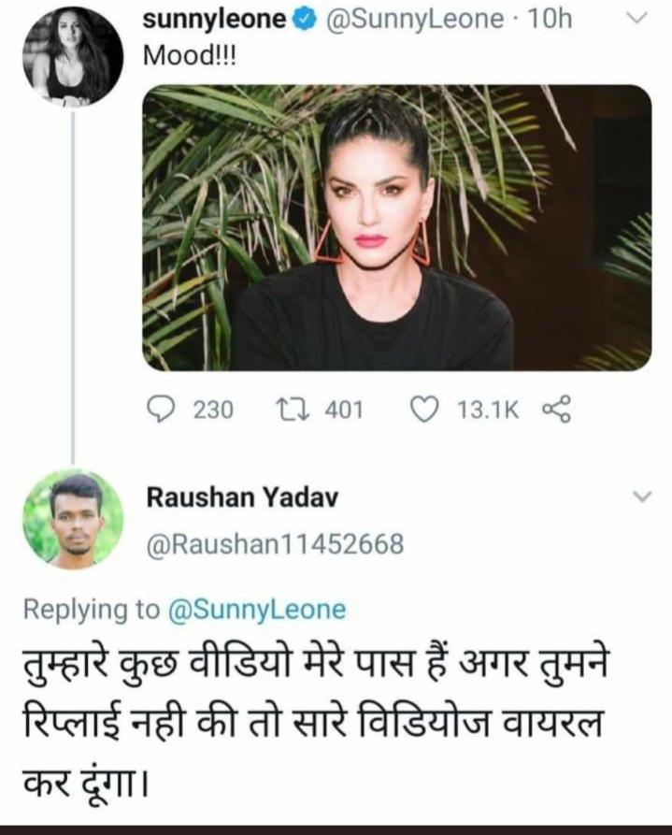Like the tweet with the heart icon
This screenshot has height=835, width=672.
click(425, 410)
